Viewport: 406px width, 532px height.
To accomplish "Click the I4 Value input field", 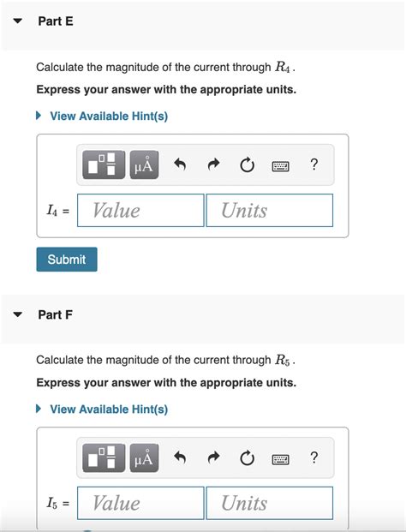I will 140,211.
